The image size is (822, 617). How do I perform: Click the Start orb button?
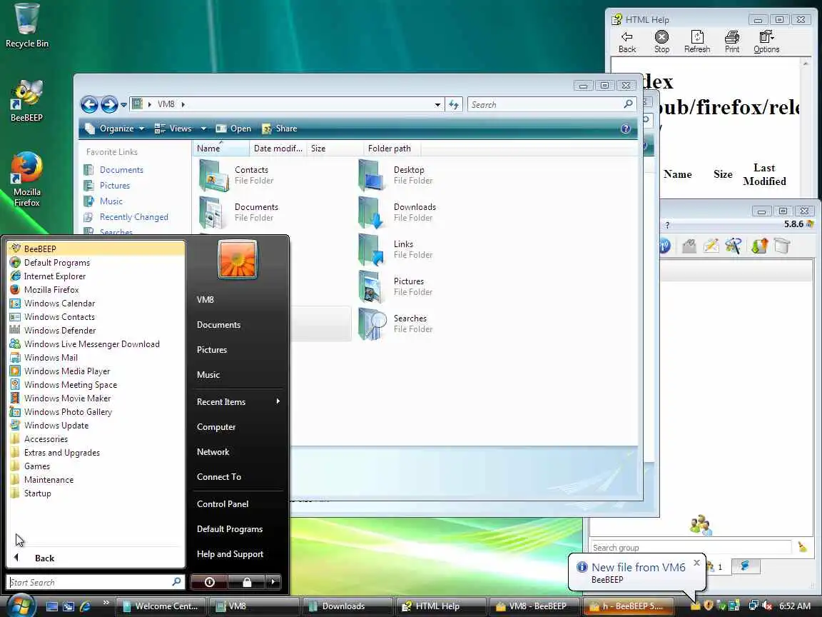click(21, 605)
